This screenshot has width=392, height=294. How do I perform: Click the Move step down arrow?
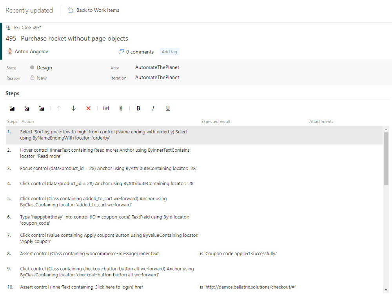pyautogui.click(x=74, y=108)
